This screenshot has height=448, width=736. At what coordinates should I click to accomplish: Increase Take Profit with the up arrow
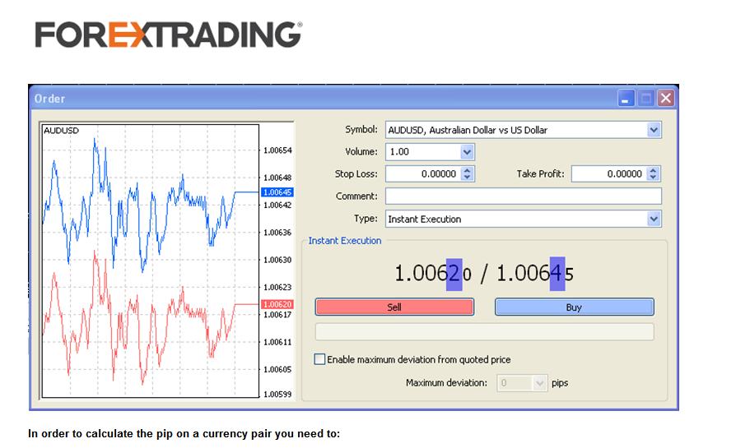pyautogui.click(x=654, y=170)
